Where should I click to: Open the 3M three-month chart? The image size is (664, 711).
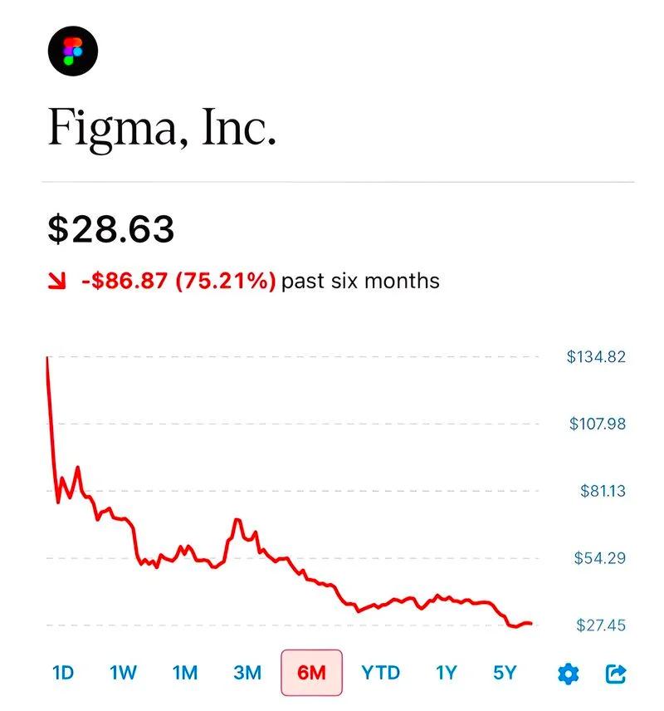tap(247, 671)
